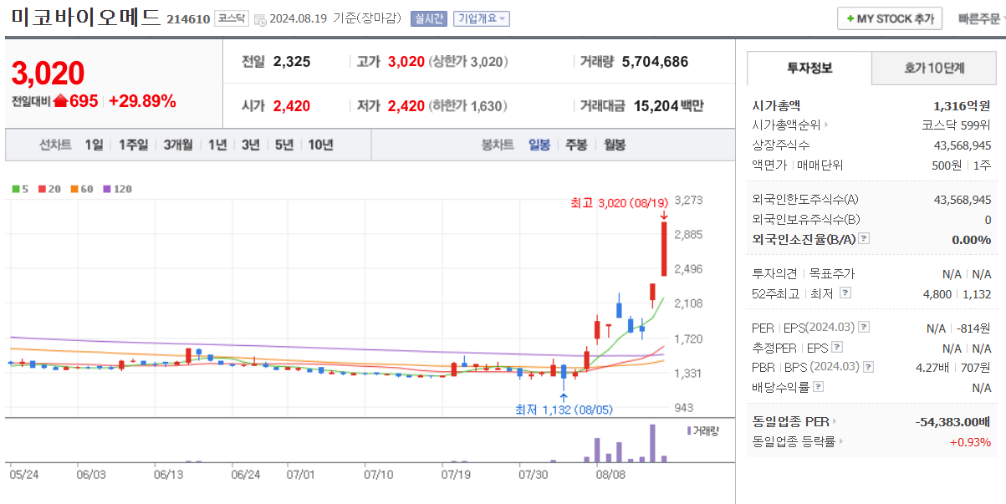Click calendar-clock icon before 2024.08.19 date
1006x504 pixels.
(x=260, y=19)
